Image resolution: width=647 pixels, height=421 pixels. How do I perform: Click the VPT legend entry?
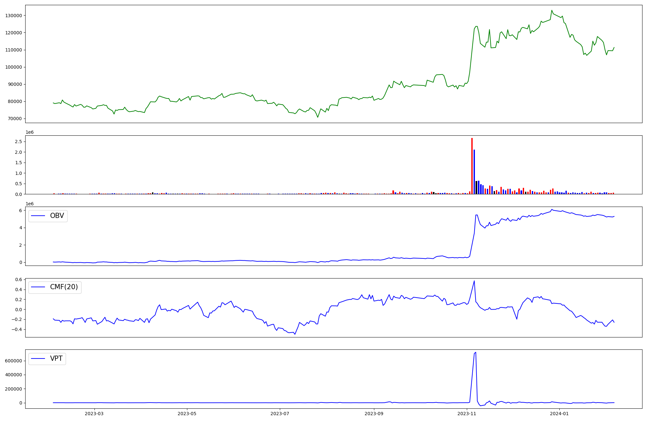point(56,358)
